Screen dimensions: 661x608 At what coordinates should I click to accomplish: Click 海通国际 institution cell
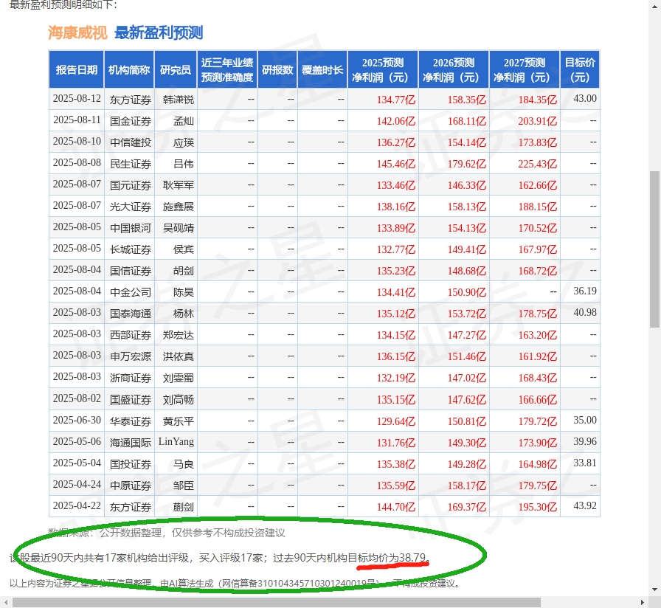tap(131, 443)
